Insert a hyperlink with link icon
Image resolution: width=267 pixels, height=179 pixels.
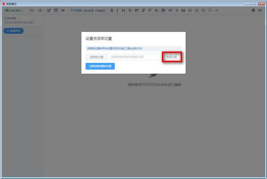pos(143,10)
